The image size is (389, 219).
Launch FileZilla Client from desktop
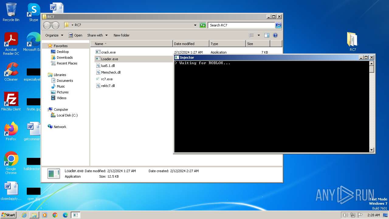click(x=11, y=102)
